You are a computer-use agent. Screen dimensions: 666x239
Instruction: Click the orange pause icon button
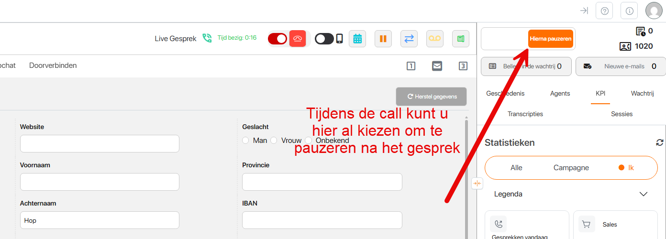click(383, 39)
